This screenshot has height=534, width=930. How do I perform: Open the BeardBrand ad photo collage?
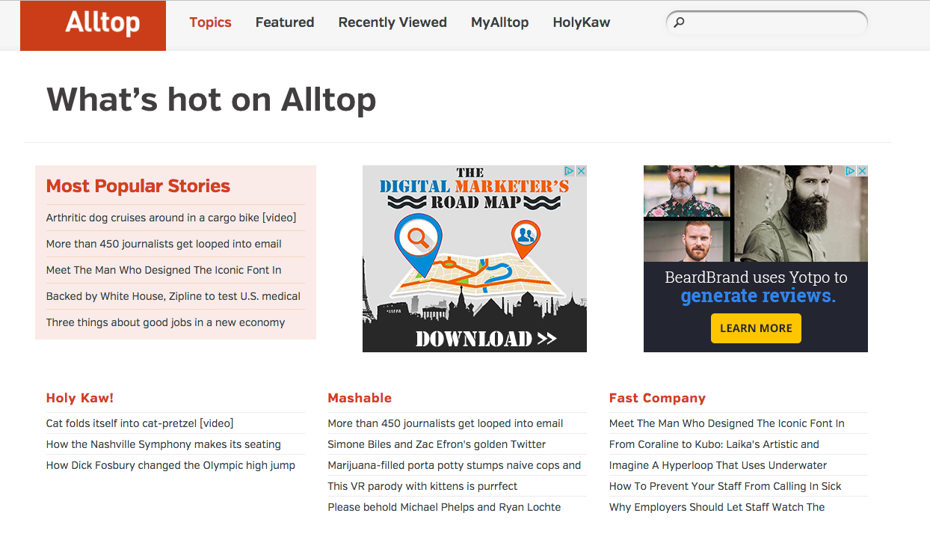(x=756, y=214)
